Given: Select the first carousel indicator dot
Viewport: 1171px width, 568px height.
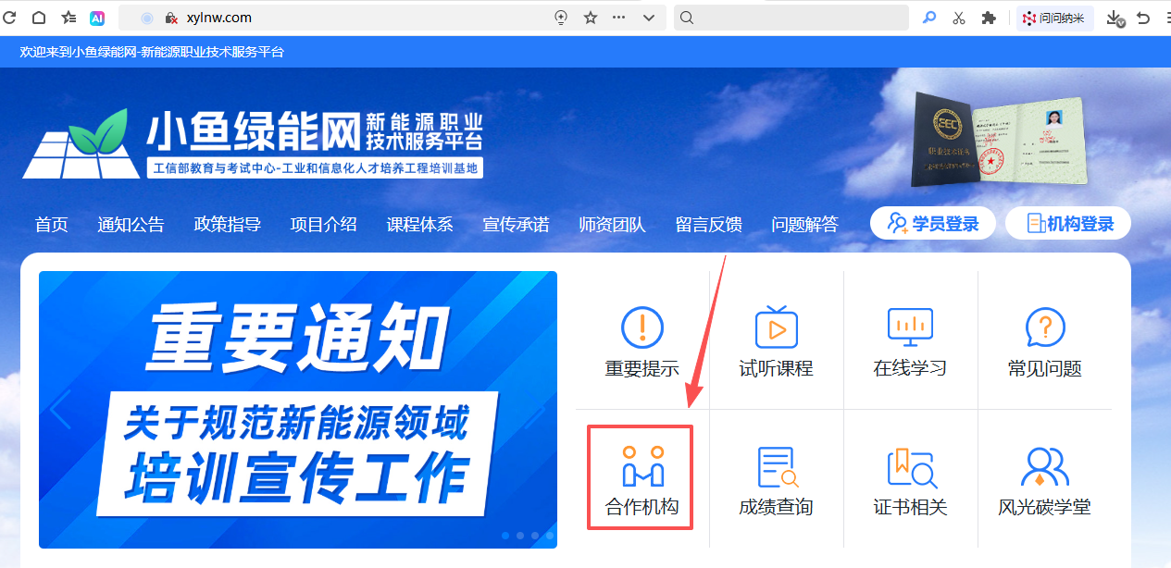Looking at the screenshot, I should pos(505,535).
